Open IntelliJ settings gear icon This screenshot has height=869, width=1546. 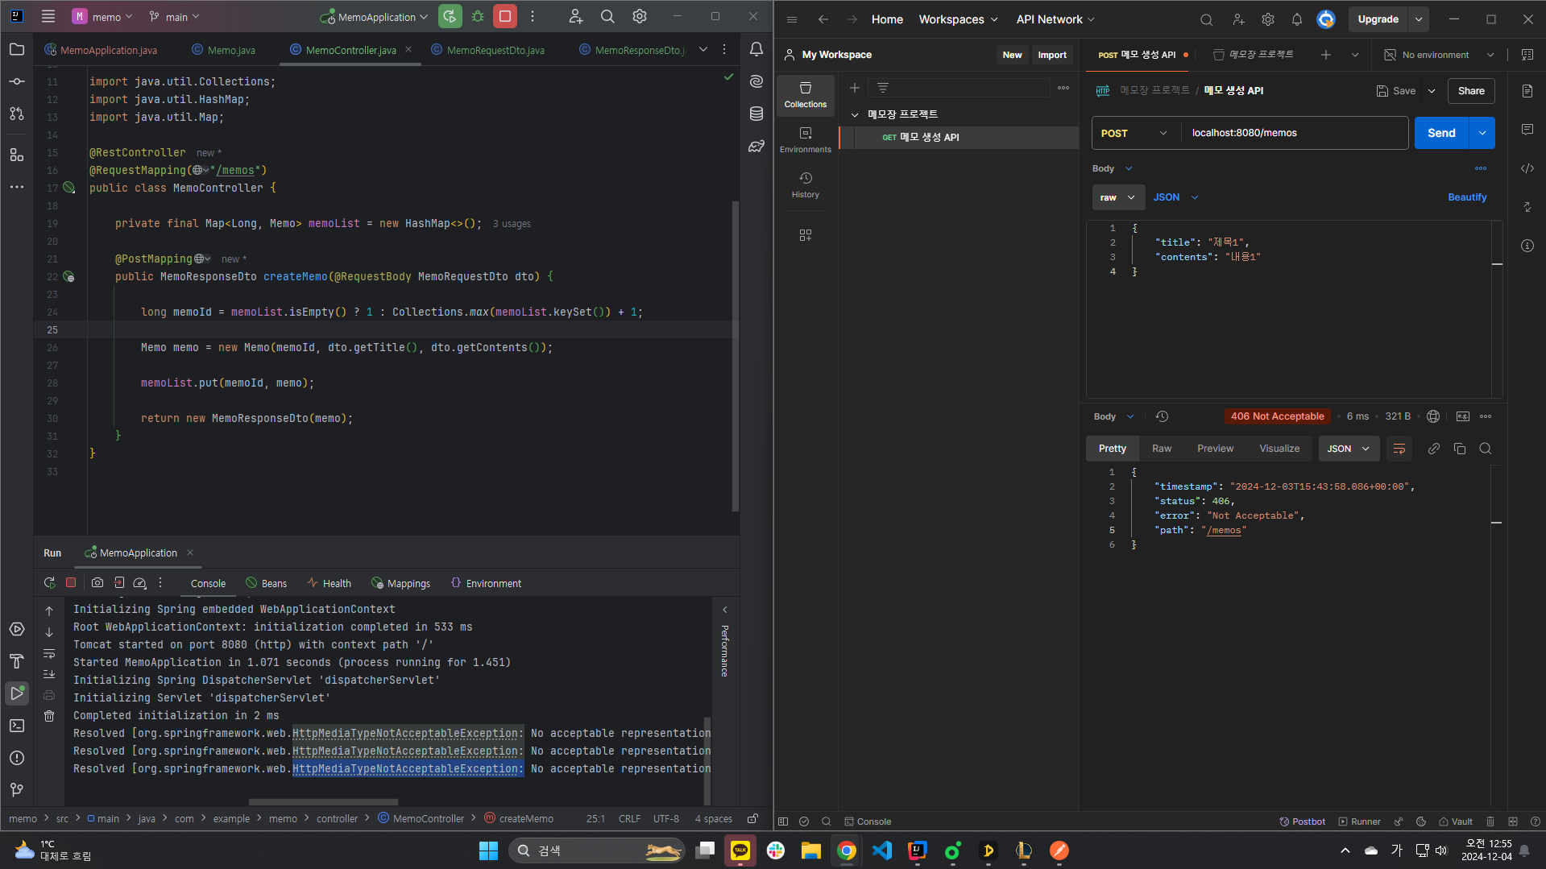click(x=640, y=16)
